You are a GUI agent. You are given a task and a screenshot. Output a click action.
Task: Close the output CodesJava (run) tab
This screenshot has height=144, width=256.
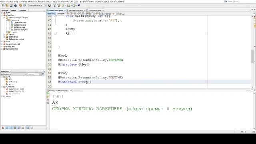pyautogui.click(x=71, y=90)
